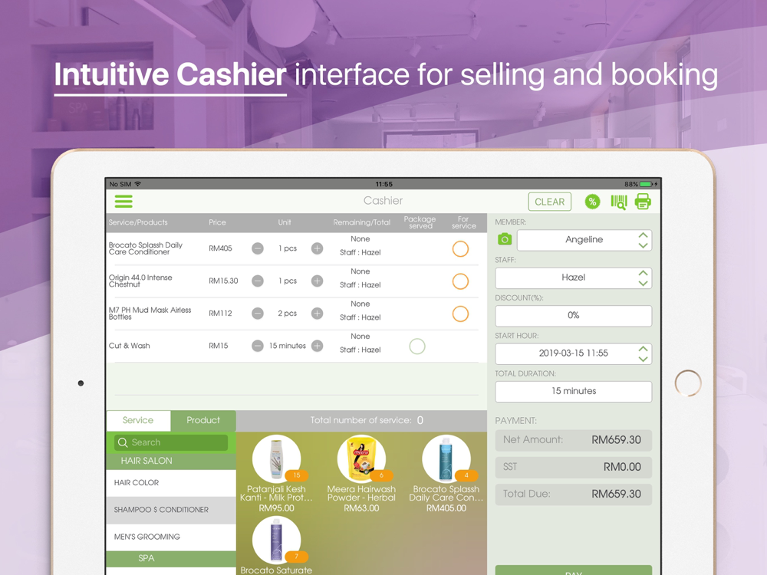Tap the Wi-Fi icon in status bar
Image resolution: width=767 pixels, height=575 pixels.
click(137, 184)
